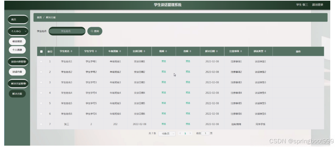The image size is (335, 147).
Task: Sort by 学生学号 column arrows
Action: pyautogui.click(x=96, y=51)
